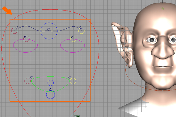176x117 pixels.
Task: Select the yellow mouth corner circle control
Action: click(73, 81)
